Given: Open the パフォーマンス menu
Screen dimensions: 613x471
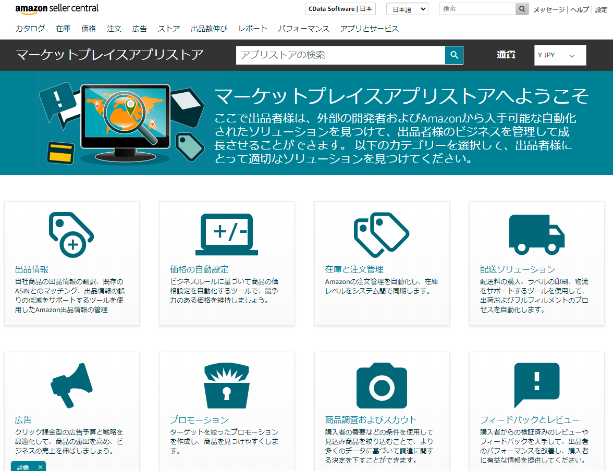Looking at the screenshot, I should tap(304, 29).
